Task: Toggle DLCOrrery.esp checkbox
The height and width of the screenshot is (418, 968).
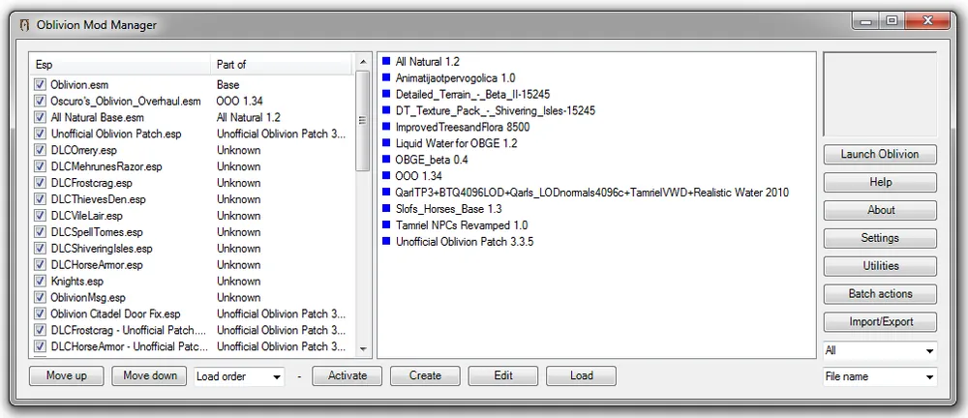Action: 41,150
